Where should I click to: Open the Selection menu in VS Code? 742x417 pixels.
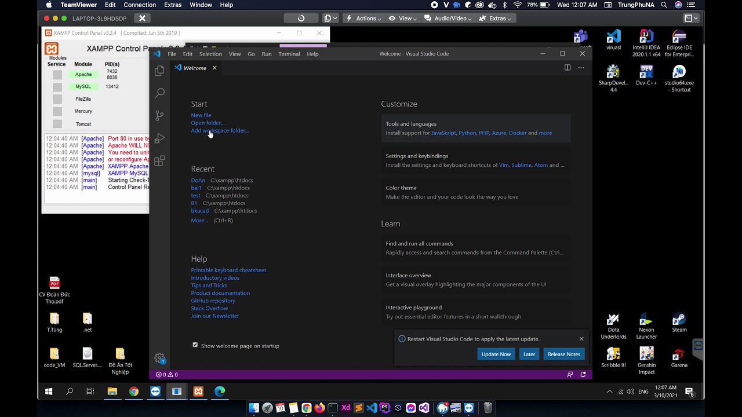210,54
